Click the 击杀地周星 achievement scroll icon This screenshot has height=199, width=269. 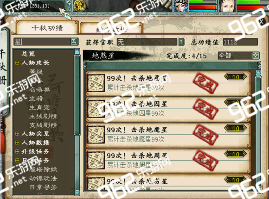96,161
